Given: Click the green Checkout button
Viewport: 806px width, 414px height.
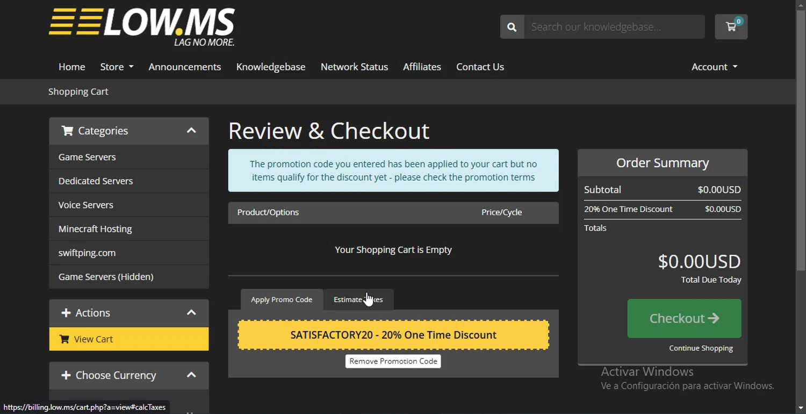Looking at the screenshot, I should tap(684, 318).
